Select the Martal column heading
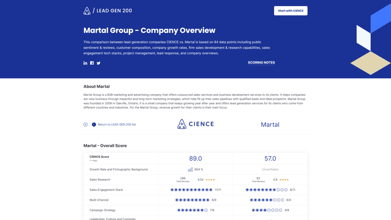The height and width of the screenshot is (220, 391). [270, 125]
